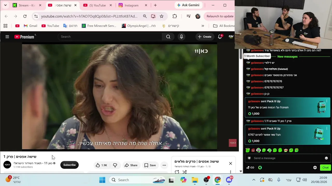This screenshot has width=332, height=186.
Task: Open the RAW channel avatar menu
Action: tap(231, 37)
